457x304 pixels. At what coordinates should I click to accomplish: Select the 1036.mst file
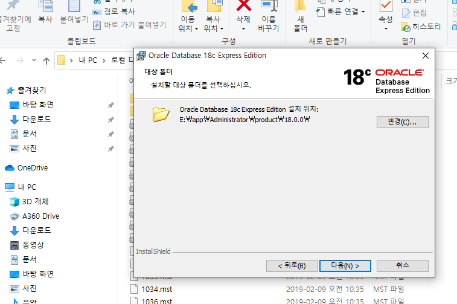[157, 301]
